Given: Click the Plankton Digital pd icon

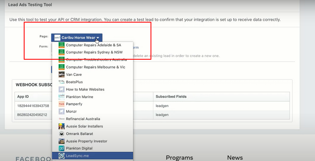Looking at the screenshot, I should pyautogui.click(x=61, y=148).
